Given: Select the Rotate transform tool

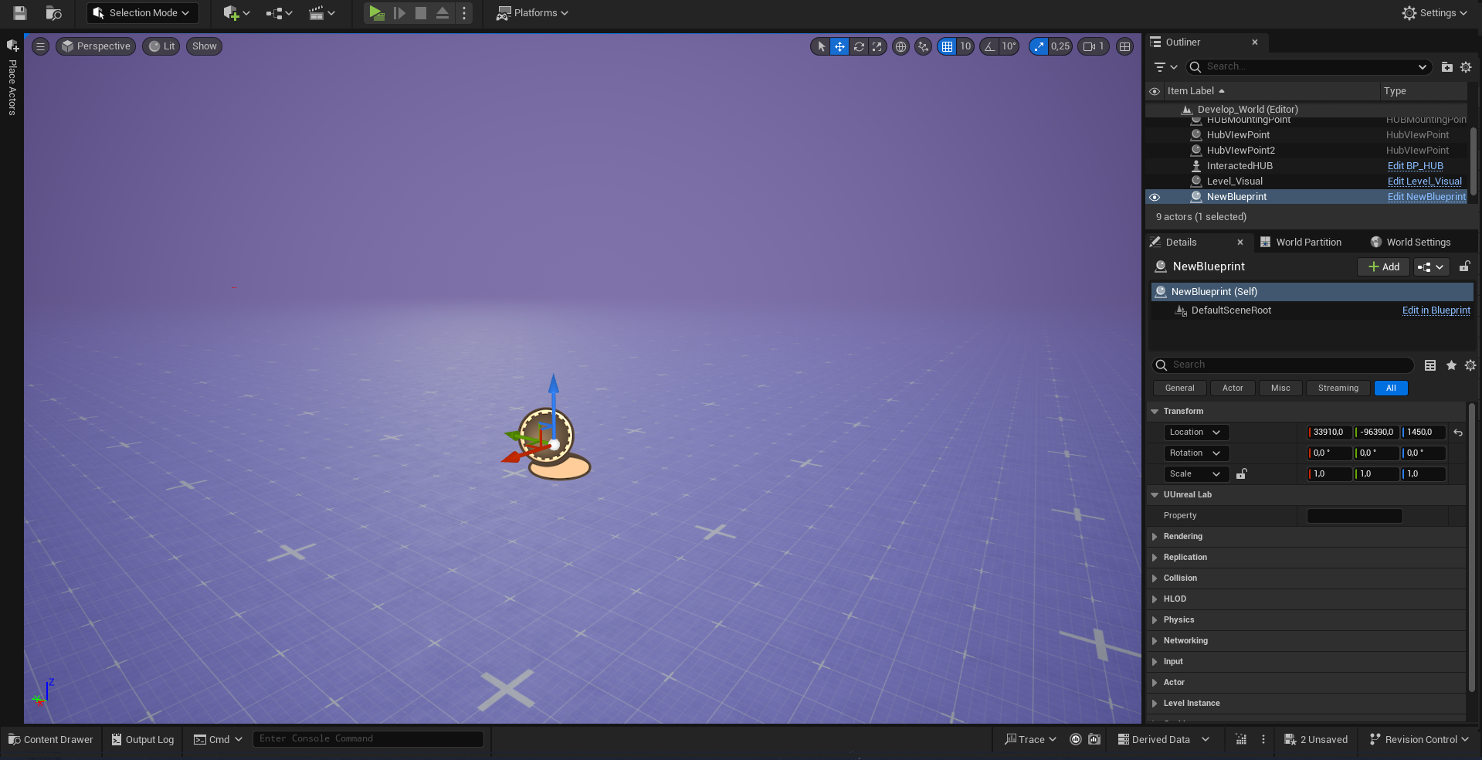Looking at the screenshot, I should tap(859, 47).
